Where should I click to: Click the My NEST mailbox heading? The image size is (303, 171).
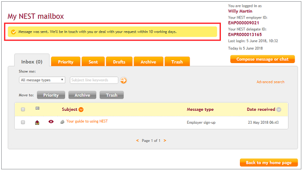(36, 16)
